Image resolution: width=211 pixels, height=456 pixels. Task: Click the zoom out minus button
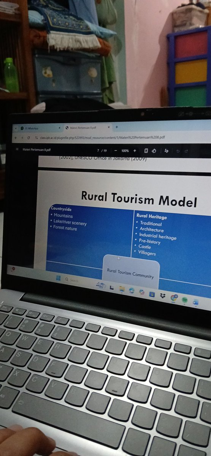click(x=116, y=150)
